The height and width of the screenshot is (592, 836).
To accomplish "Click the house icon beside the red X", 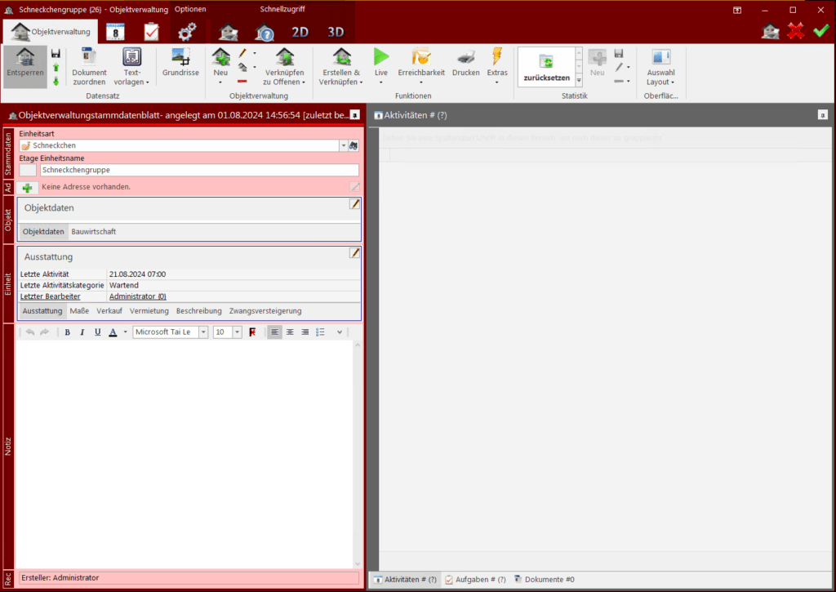I will pyautogui.click(x=771, y=31).
